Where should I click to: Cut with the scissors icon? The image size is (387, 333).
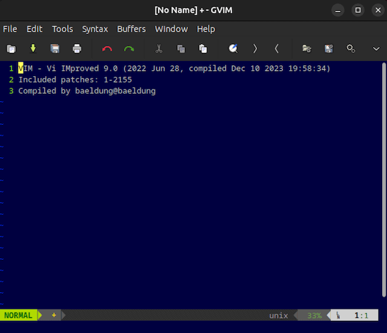(x=158, y=48)
